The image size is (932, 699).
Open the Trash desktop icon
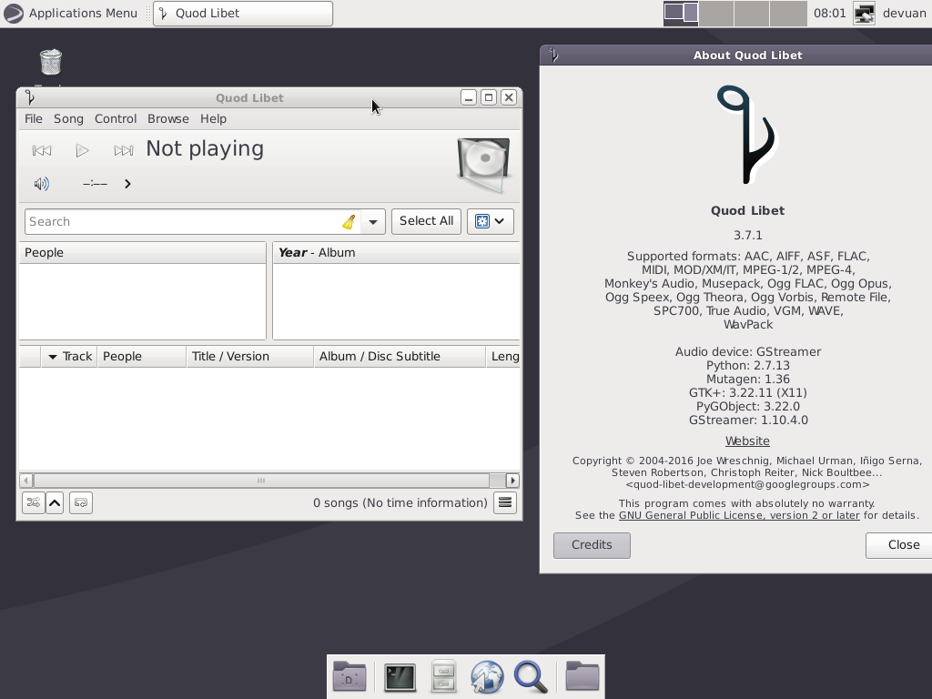tap(51, 63)
